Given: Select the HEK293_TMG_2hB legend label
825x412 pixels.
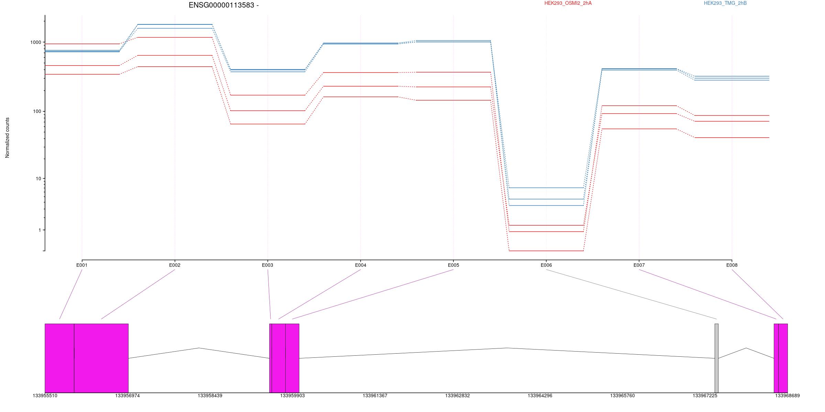Looking at the screenshot, I should point(725,3).
